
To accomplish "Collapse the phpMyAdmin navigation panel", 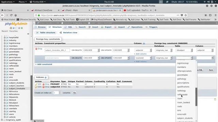I will point(34,23).
